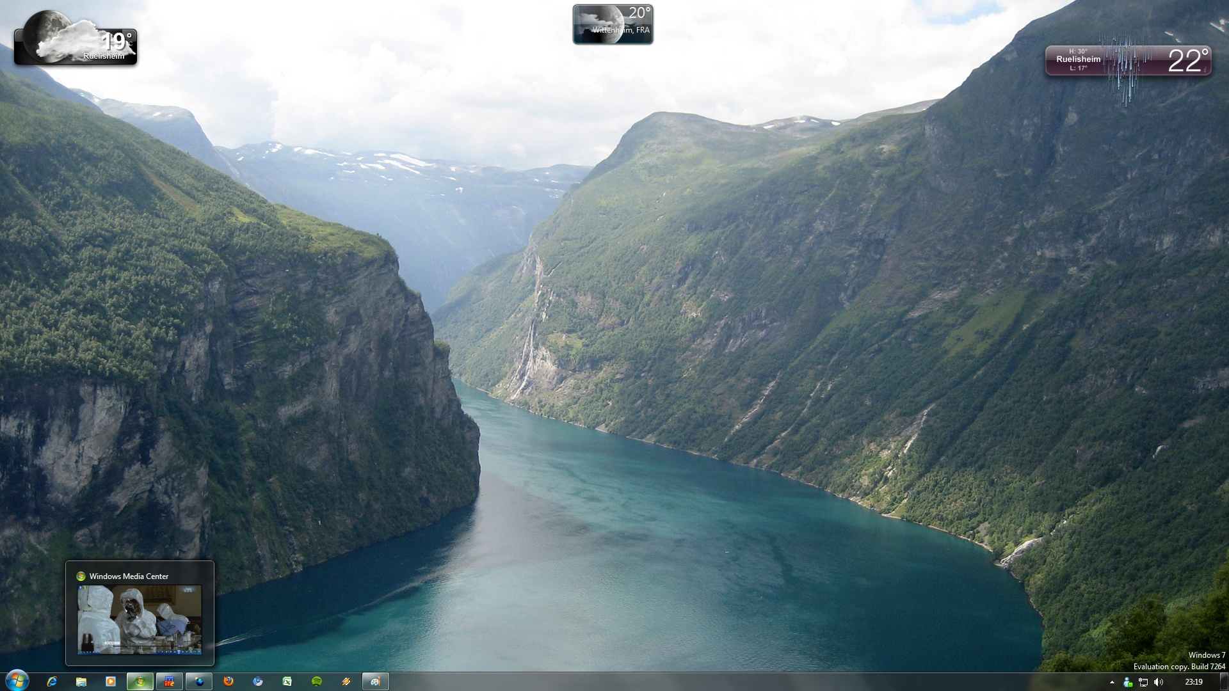This screenshot has width=1229, height=691.
Task: Open the Windows Start orb
Action: point(17,681)
